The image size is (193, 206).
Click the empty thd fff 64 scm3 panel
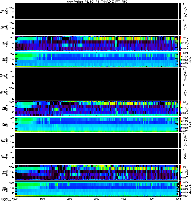tap(97, 92)
